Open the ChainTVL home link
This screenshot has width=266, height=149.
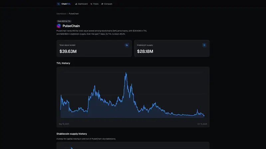click(x=64, y=4)
